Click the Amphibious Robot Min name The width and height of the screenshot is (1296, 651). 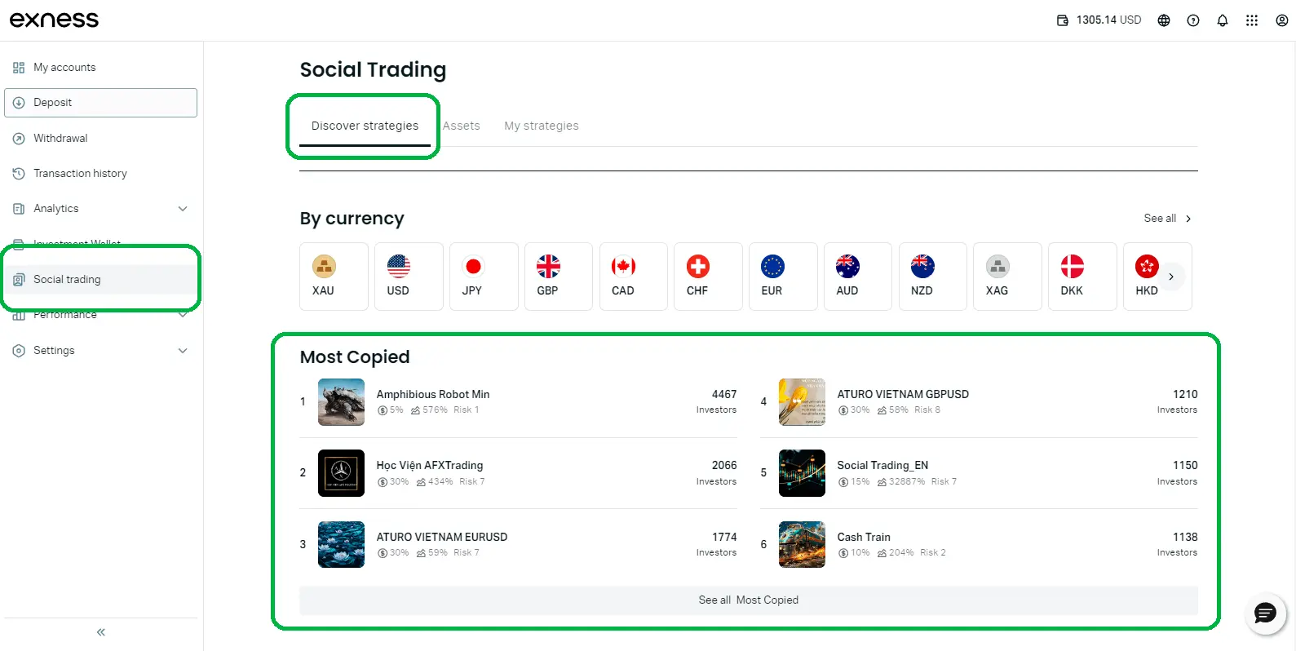[433, 395]
